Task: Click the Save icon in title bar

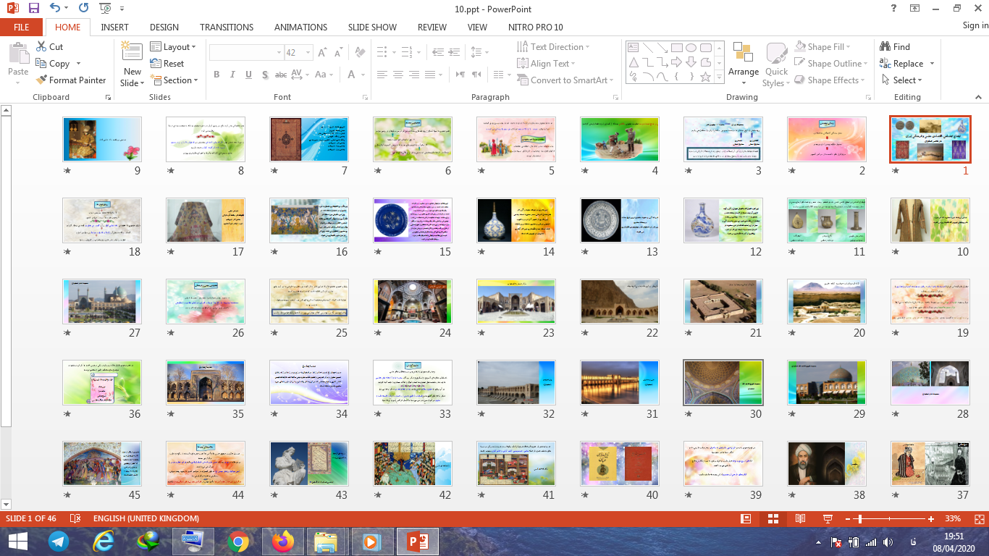Action: (33, 9)
